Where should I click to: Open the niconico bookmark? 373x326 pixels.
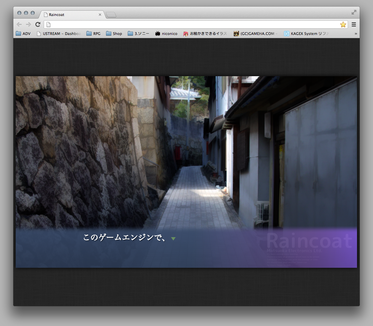(166, 34)
